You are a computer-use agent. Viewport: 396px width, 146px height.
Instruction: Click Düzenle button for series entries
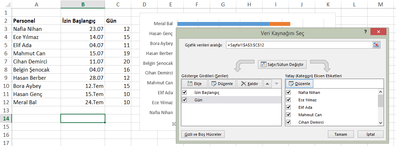point(222,84)
